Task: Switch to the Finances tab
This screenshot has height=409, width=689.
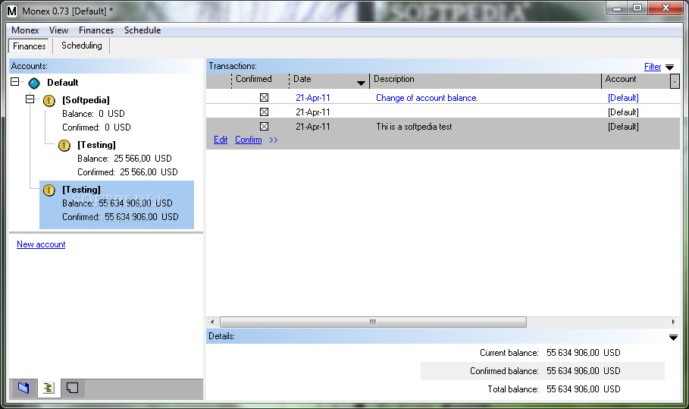Action: pos(29,46)
